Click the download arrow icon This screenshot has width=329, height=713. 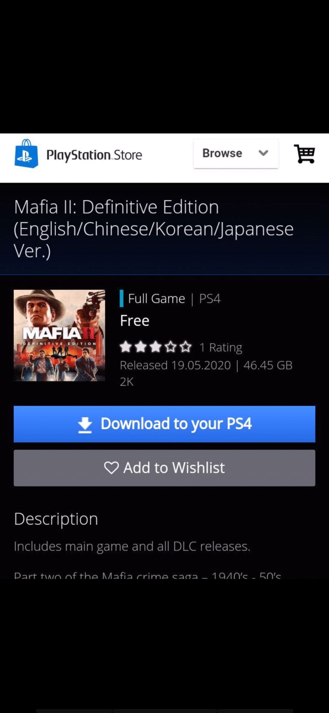(x=85, y=425)
